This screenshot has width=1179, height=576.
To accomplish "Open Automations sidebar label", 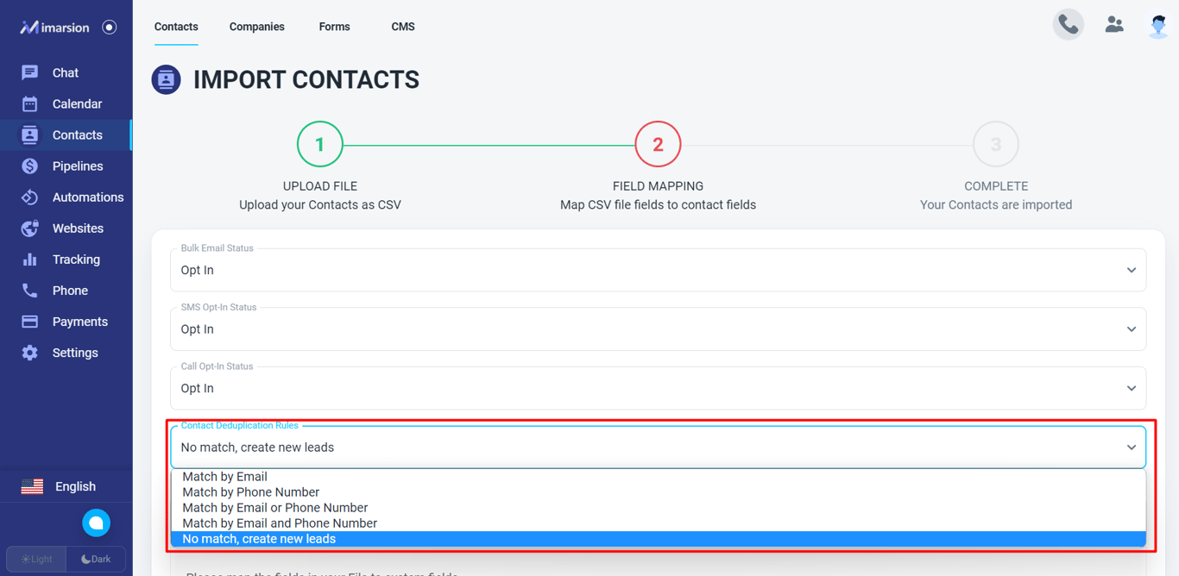I will pos(88,197).
